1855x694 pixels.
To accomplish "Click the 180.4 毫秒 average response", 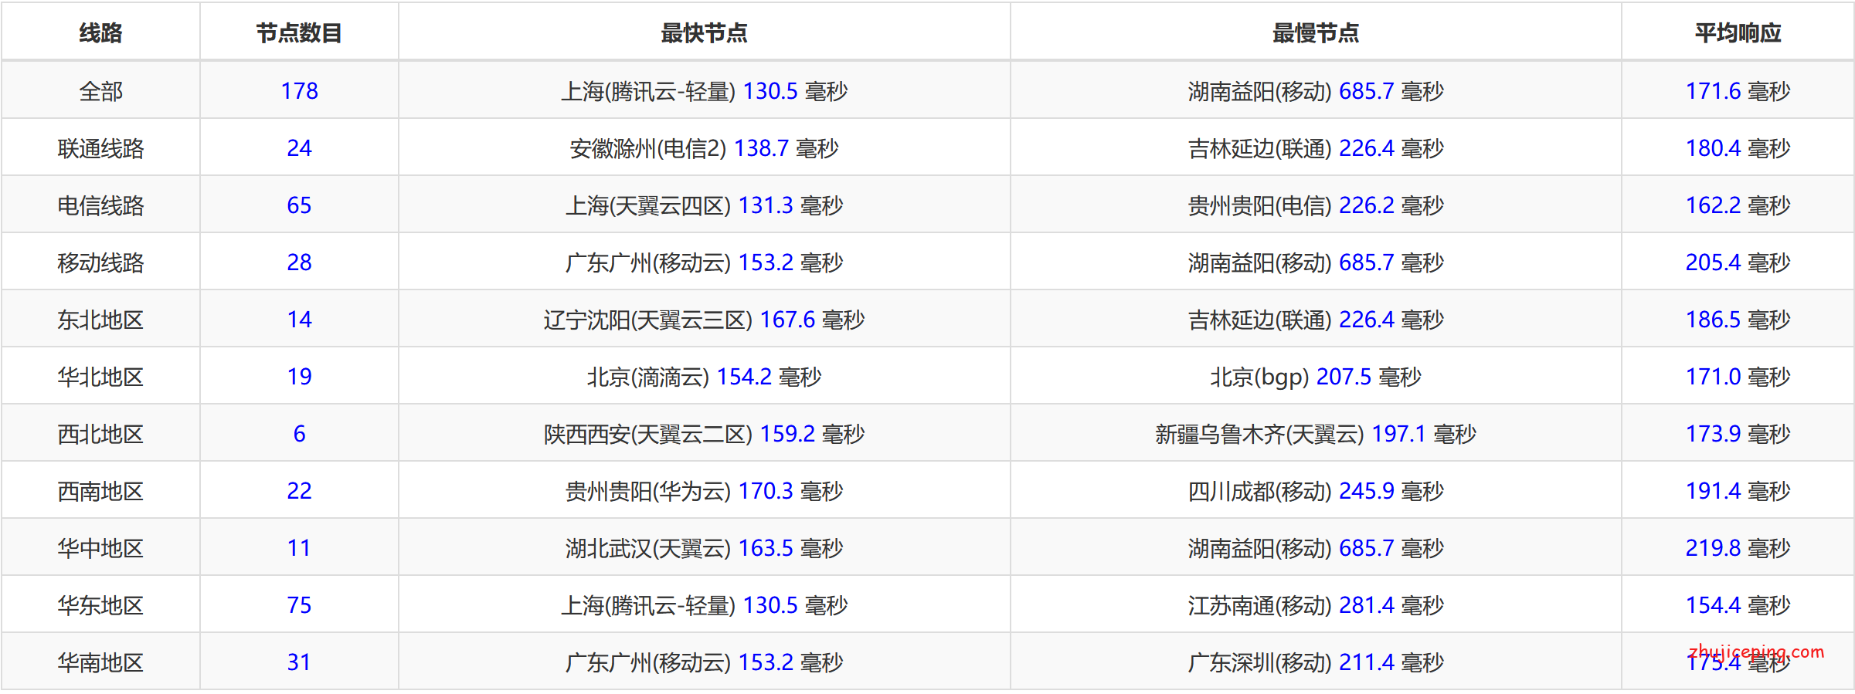I will [x=1738, y=148].
